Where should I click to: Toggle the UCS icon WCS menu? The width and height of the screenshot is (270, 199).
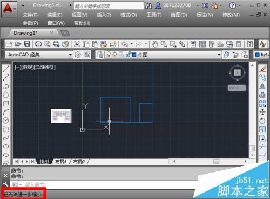[237, 88]
